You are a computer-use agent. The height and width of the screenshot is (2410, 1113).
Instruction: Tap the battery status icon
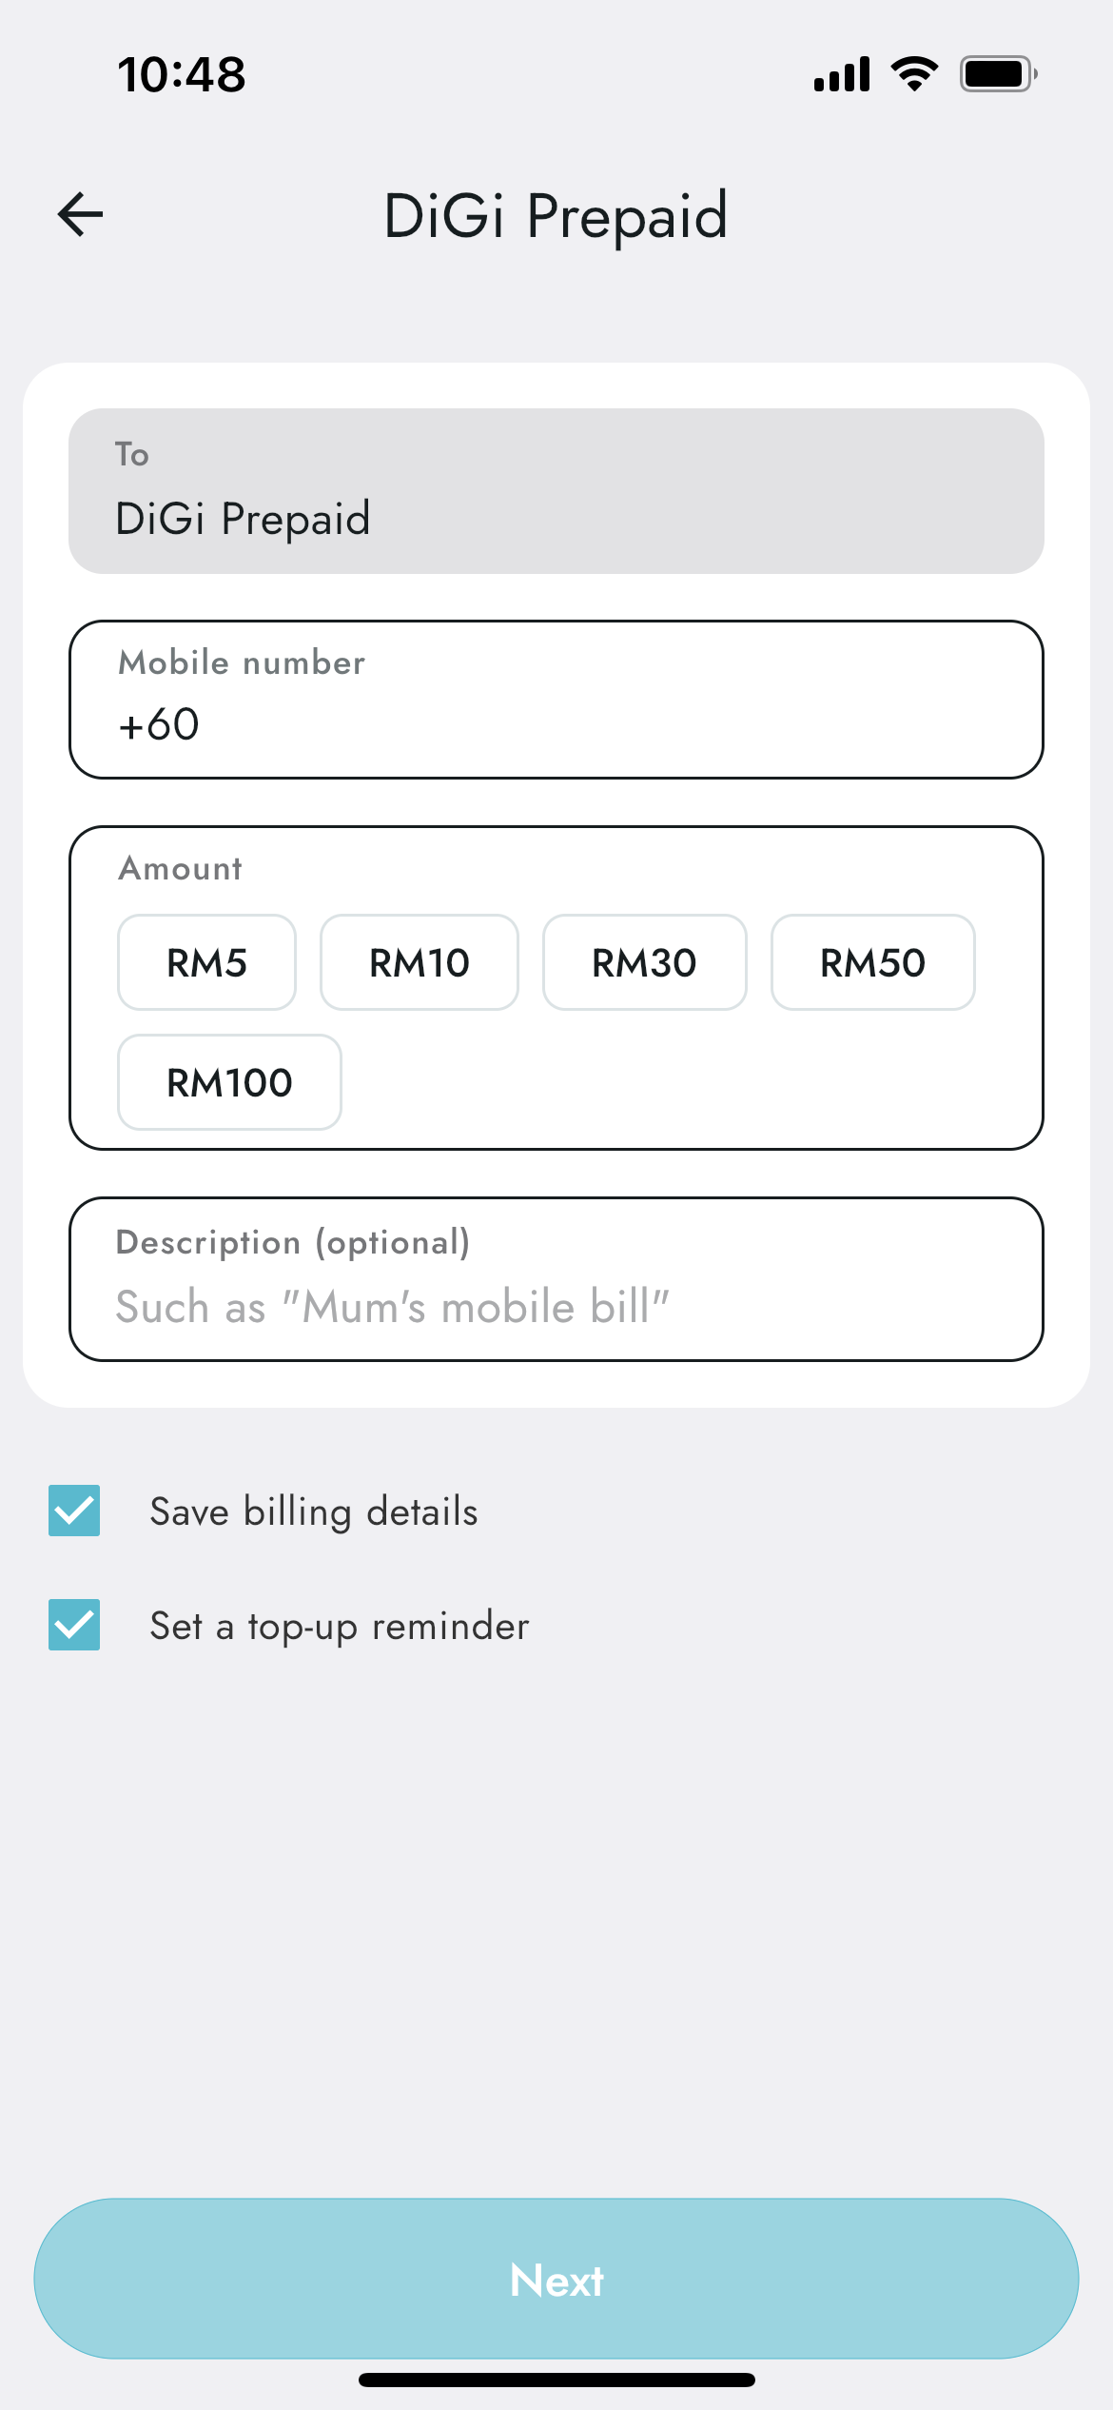tap(998, 74)
